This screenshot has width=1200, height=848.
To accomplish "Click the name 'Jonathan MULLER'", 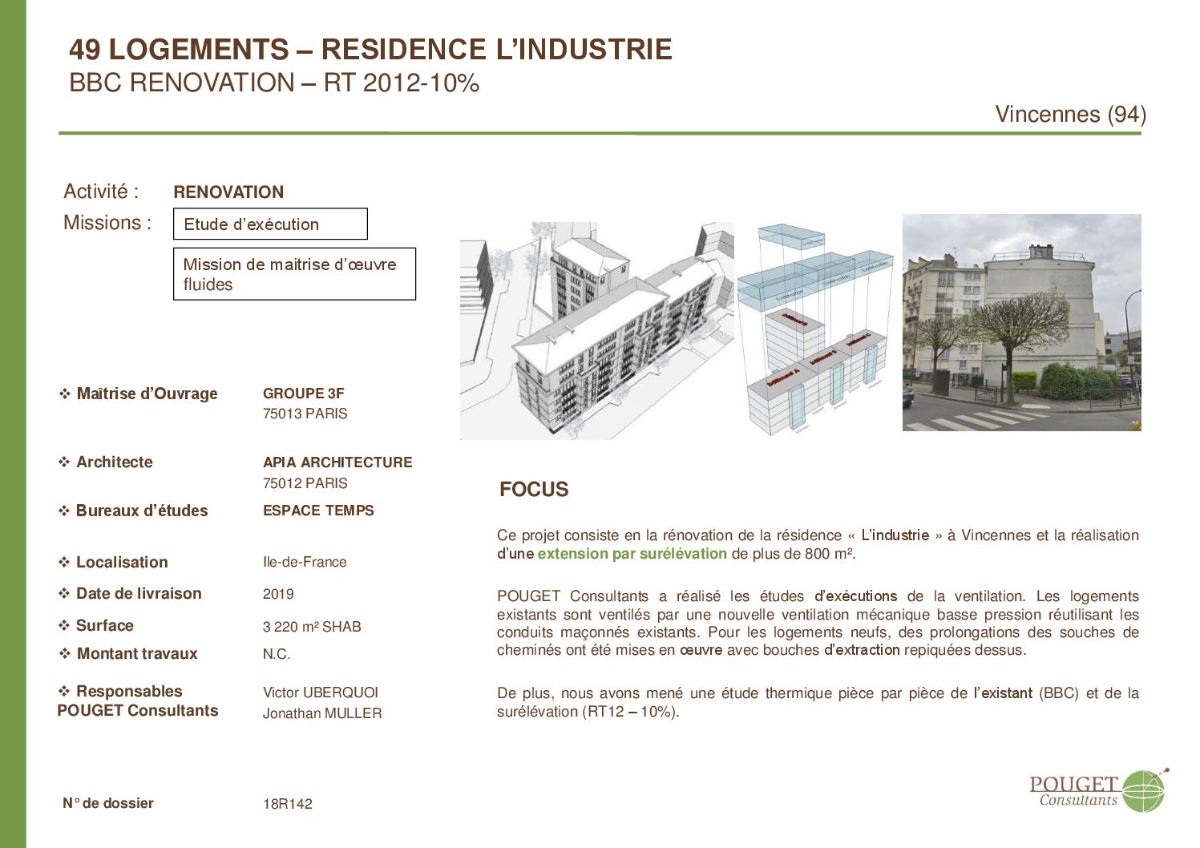I will [x=322, y=713].
